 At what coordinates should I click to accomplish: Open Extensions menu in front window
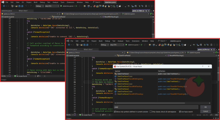tap(136, 41)
